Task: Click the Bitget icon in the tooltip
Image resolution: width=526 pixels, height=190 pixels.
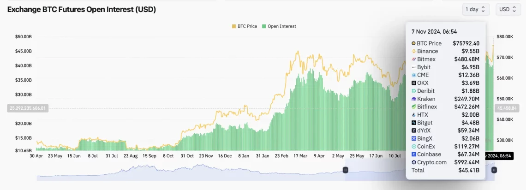Action: [x=413, y=123]
